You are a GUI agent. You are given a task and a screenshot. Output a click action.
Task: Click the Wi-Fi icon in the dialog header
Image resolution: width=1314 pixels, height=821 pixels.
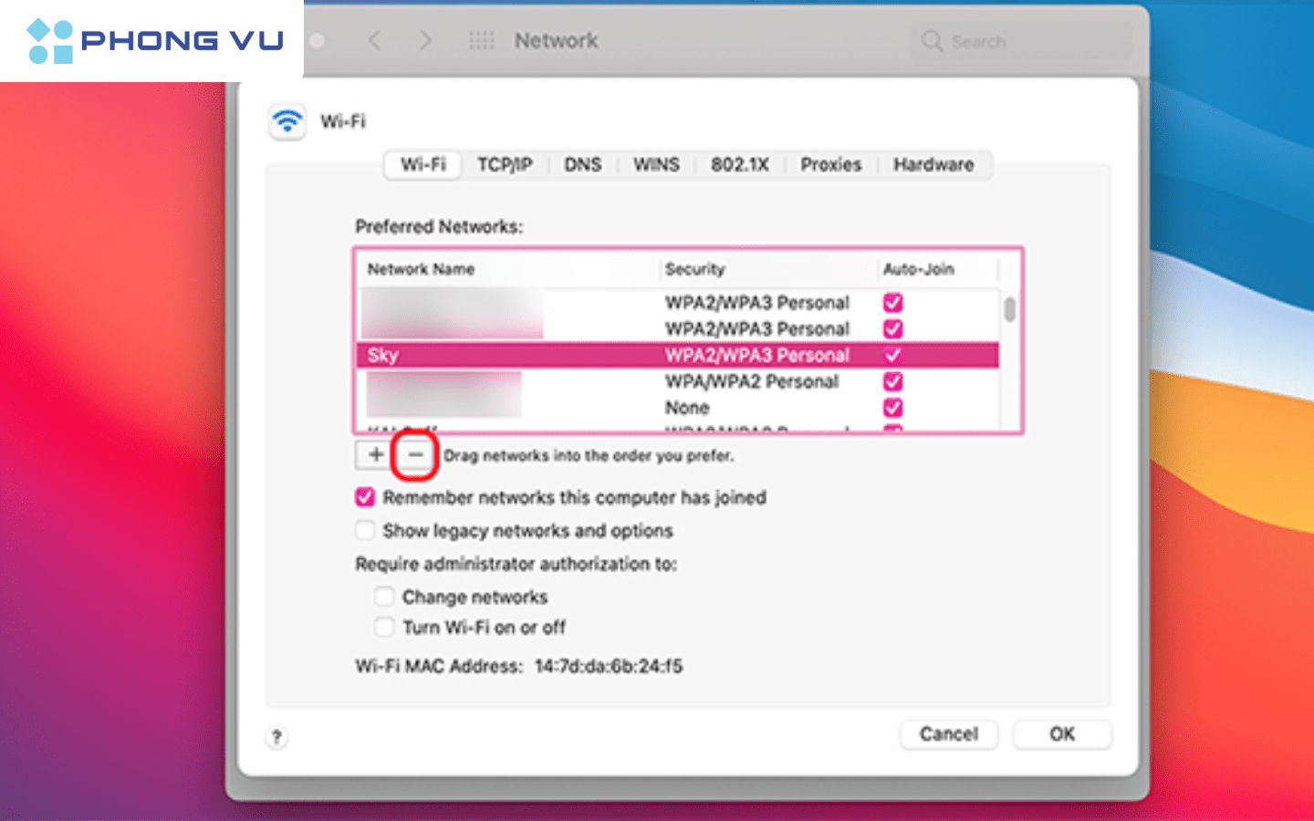tap(287, 120)
